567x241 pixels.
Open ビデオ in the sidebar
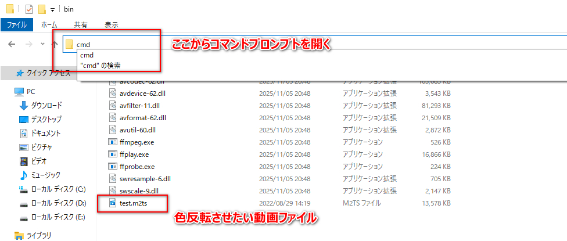tap(39, 161)
